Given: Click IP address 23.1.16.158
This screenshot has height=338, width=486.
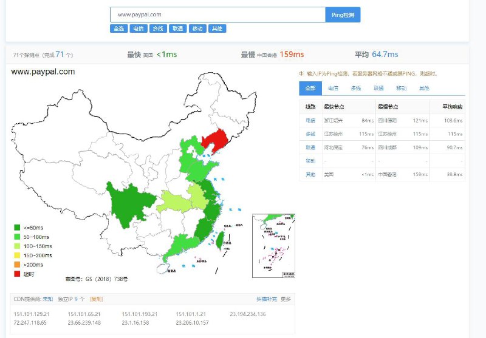Looking at the screenshot, I should coord(135,322).
